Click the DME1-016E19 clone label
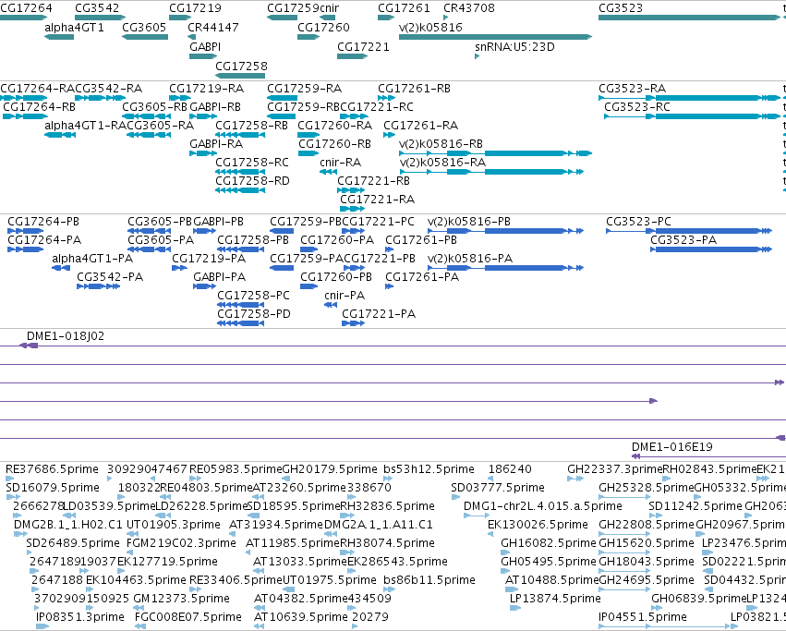Screen dimensions: 786x631 pos(671,447)
